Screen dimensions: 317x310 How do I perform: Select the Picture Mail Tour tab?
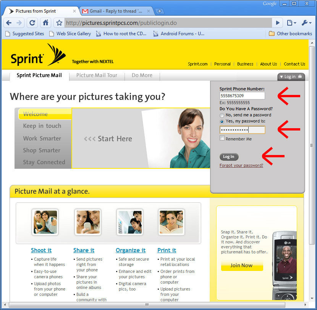click(x=97, y=75)
